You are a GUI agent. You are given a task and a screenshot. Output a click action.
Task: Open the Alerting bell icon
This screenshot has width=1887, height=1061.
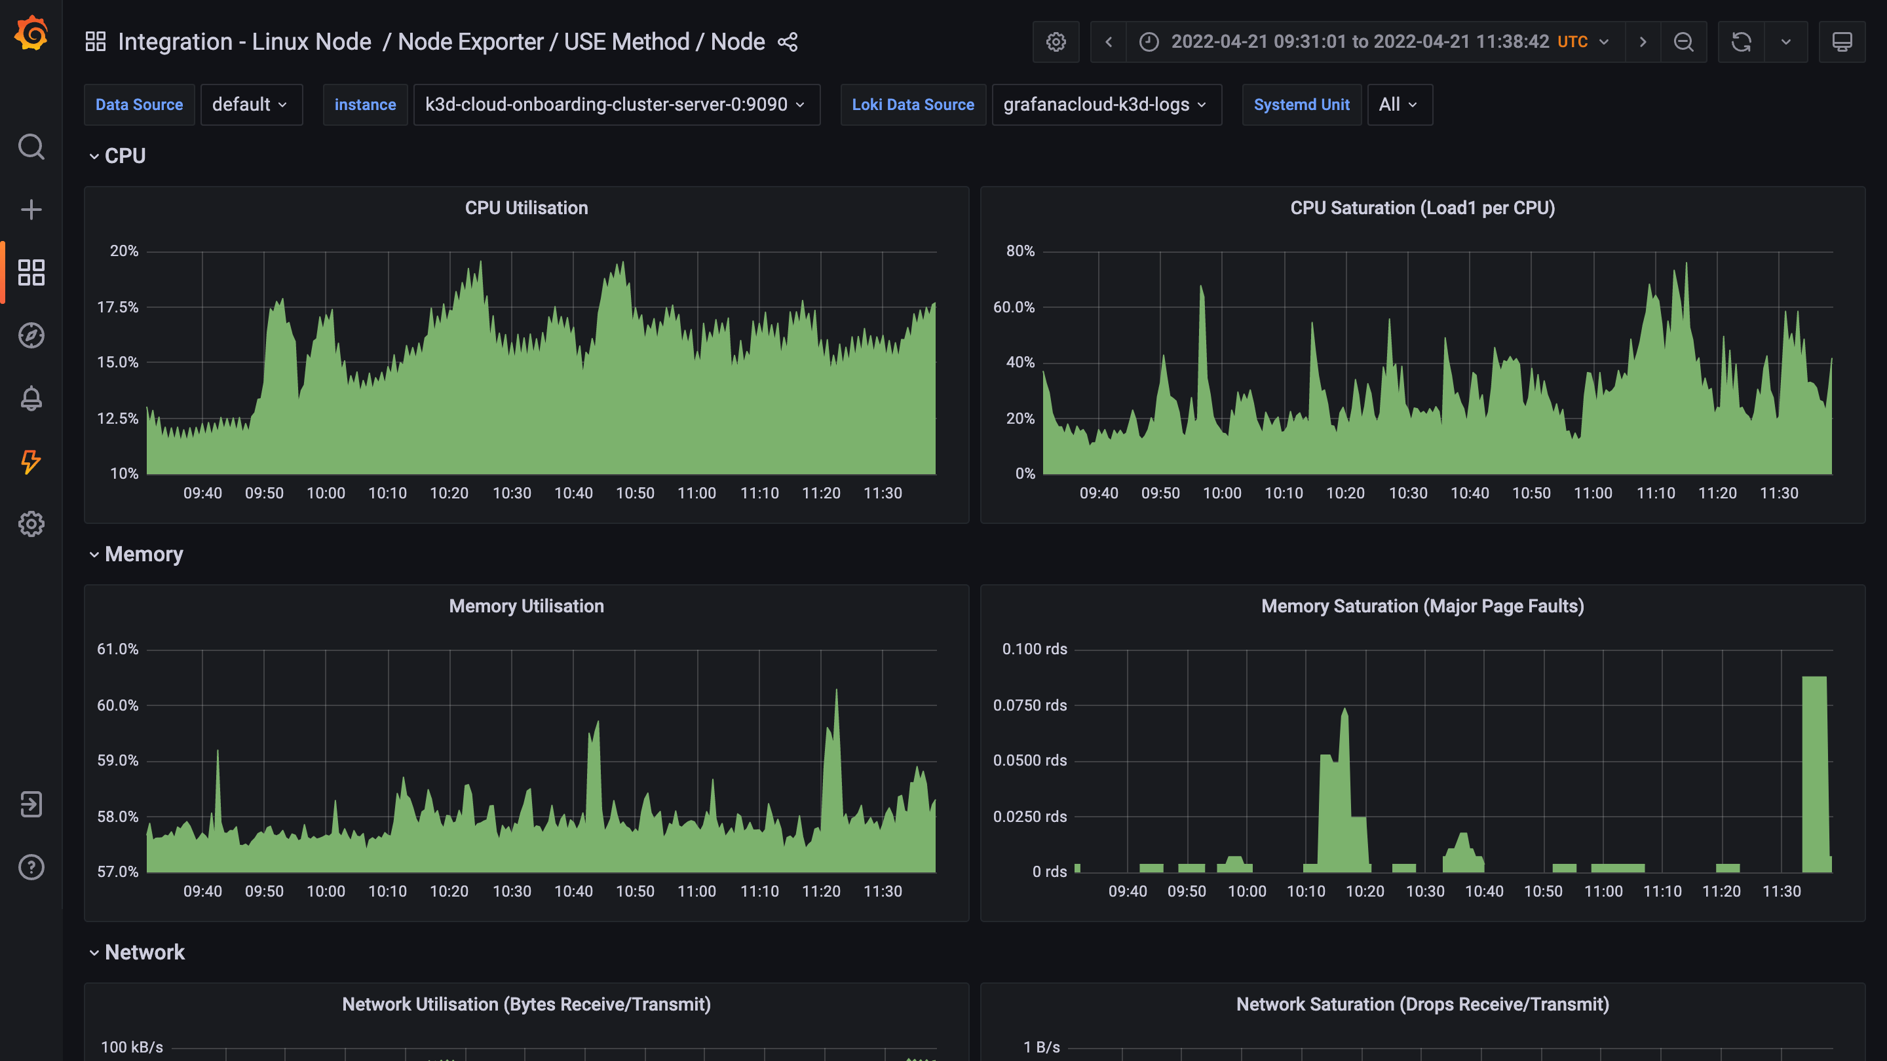31,398
